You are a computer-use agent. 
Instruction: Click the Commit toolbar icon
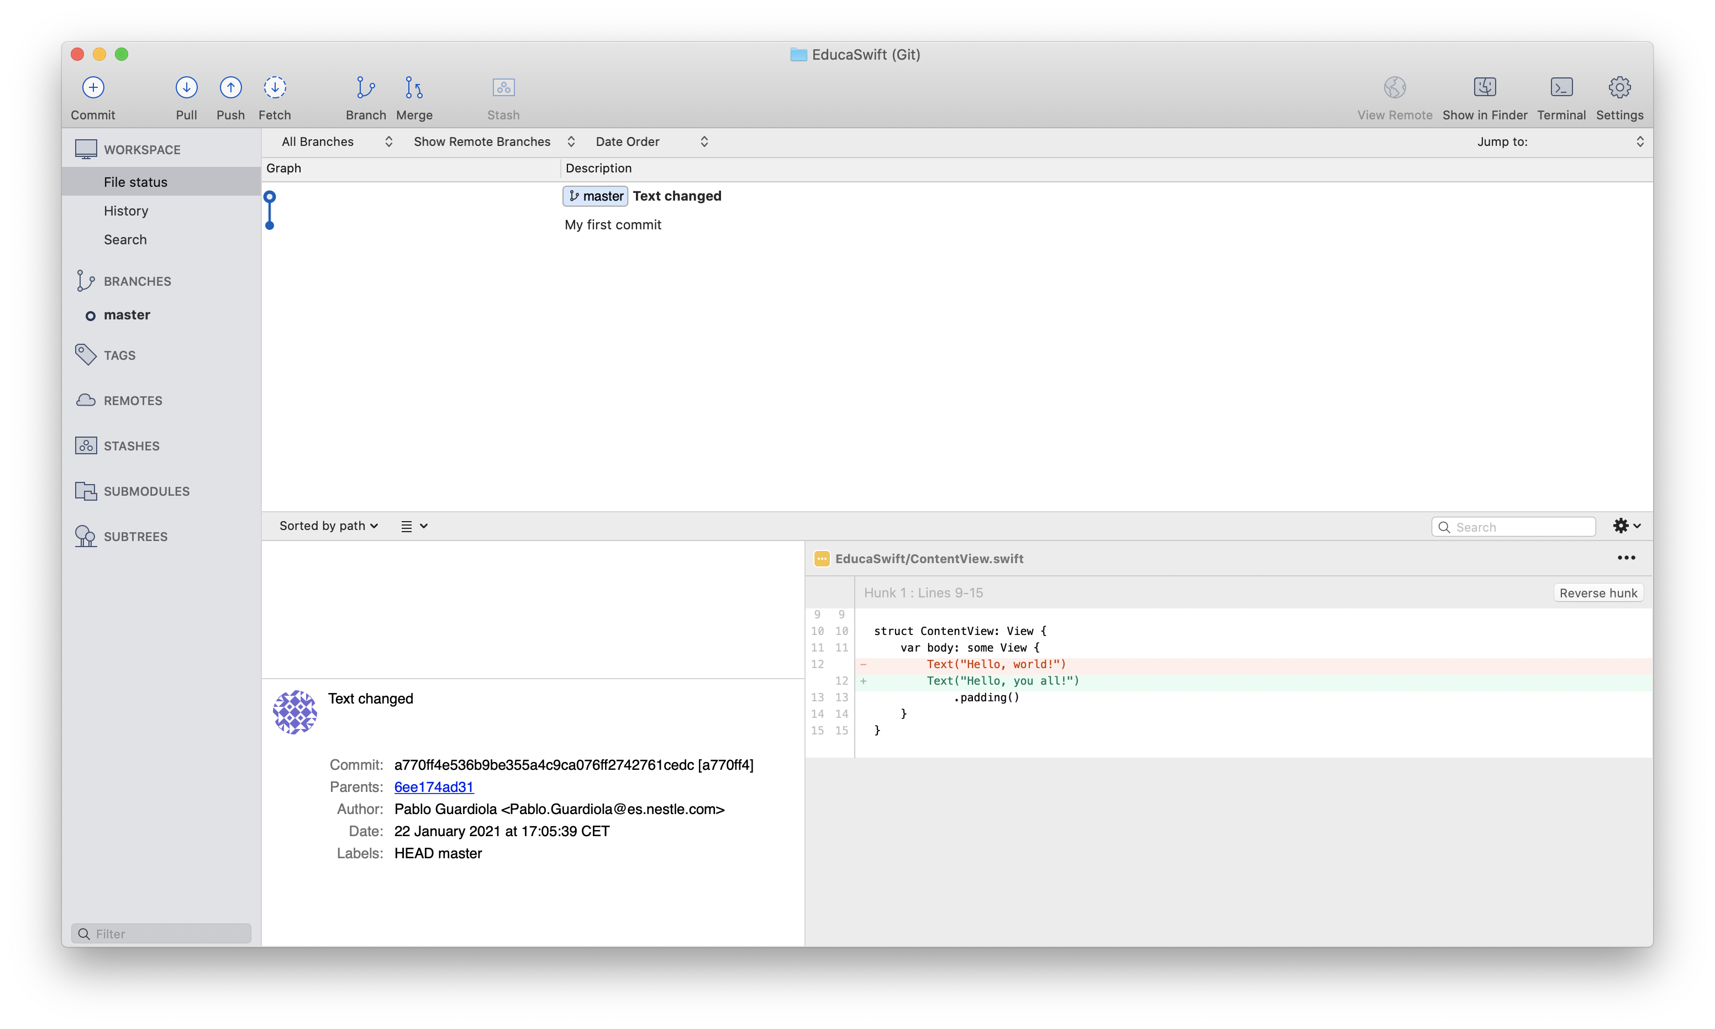[93, 87]
